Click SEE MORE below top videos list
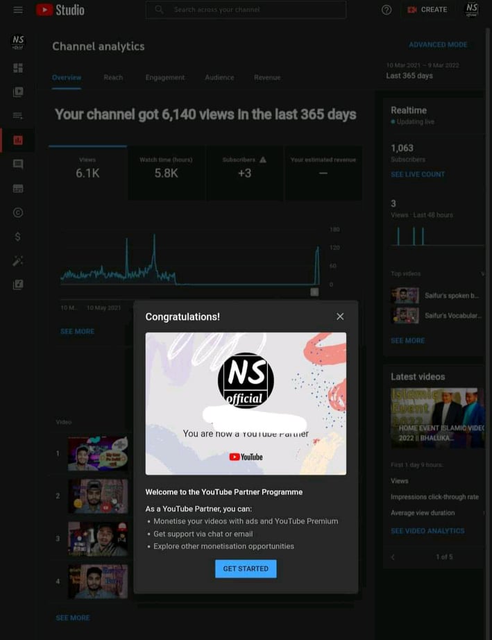Viewport: 492px width, 640px height. [x=73, y=618]
